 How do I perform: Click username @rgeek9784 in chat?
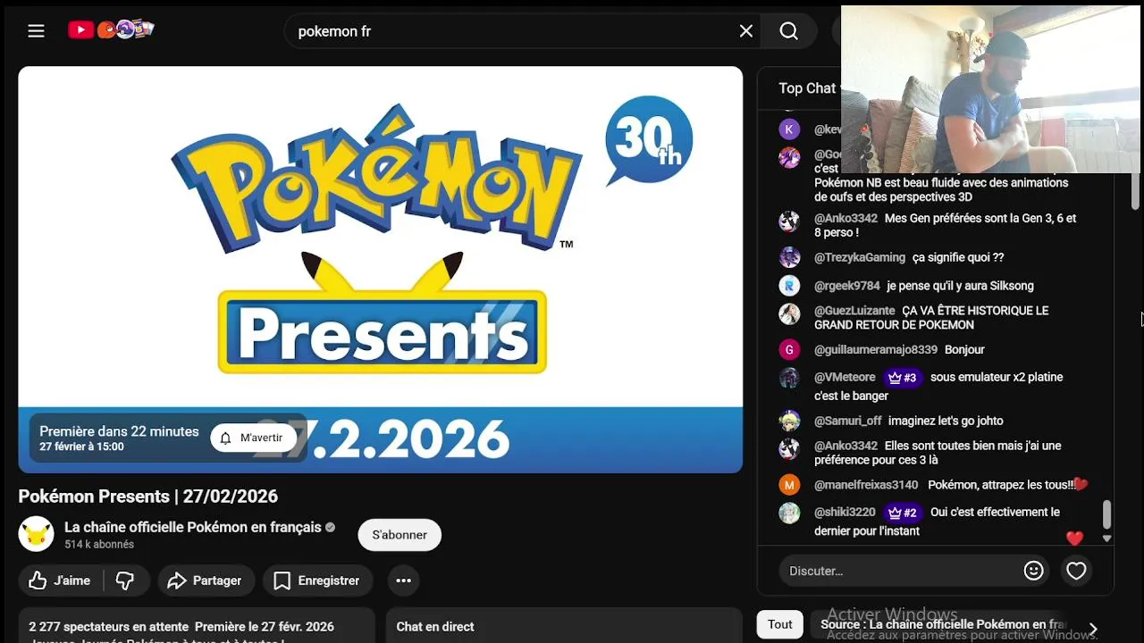point(847,286)
